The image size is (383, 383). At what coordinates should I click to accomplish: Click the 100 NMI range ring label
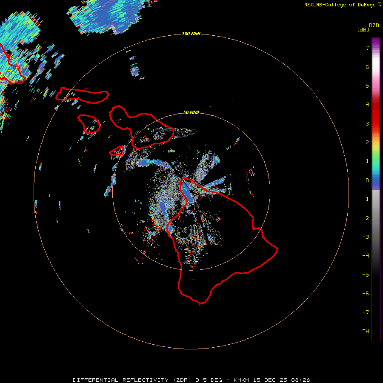[191, 34]
